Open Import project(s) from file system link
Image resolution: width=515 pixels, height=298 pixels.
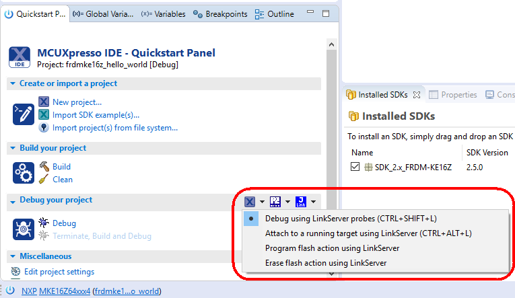pyautogui.click(x=114, y=128)
